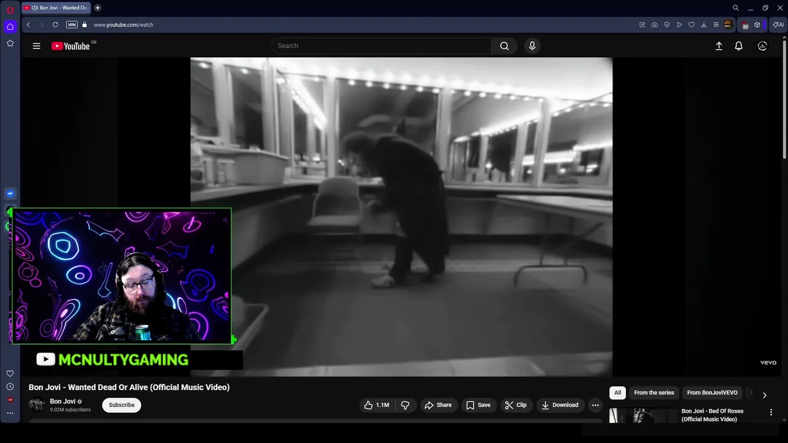Viewport: 788px width, 443px height.
Task: Open the address bar edit-page icon
Action: (642, 25)
